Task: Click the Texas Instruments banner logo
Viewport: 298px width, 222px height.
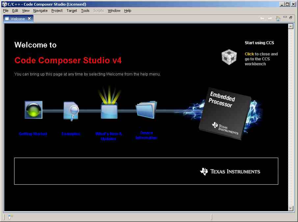Action: tap(230, 172)
